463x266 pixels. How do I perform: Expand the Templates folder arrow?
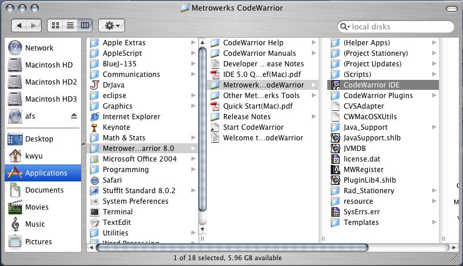[x=434, y=223]
